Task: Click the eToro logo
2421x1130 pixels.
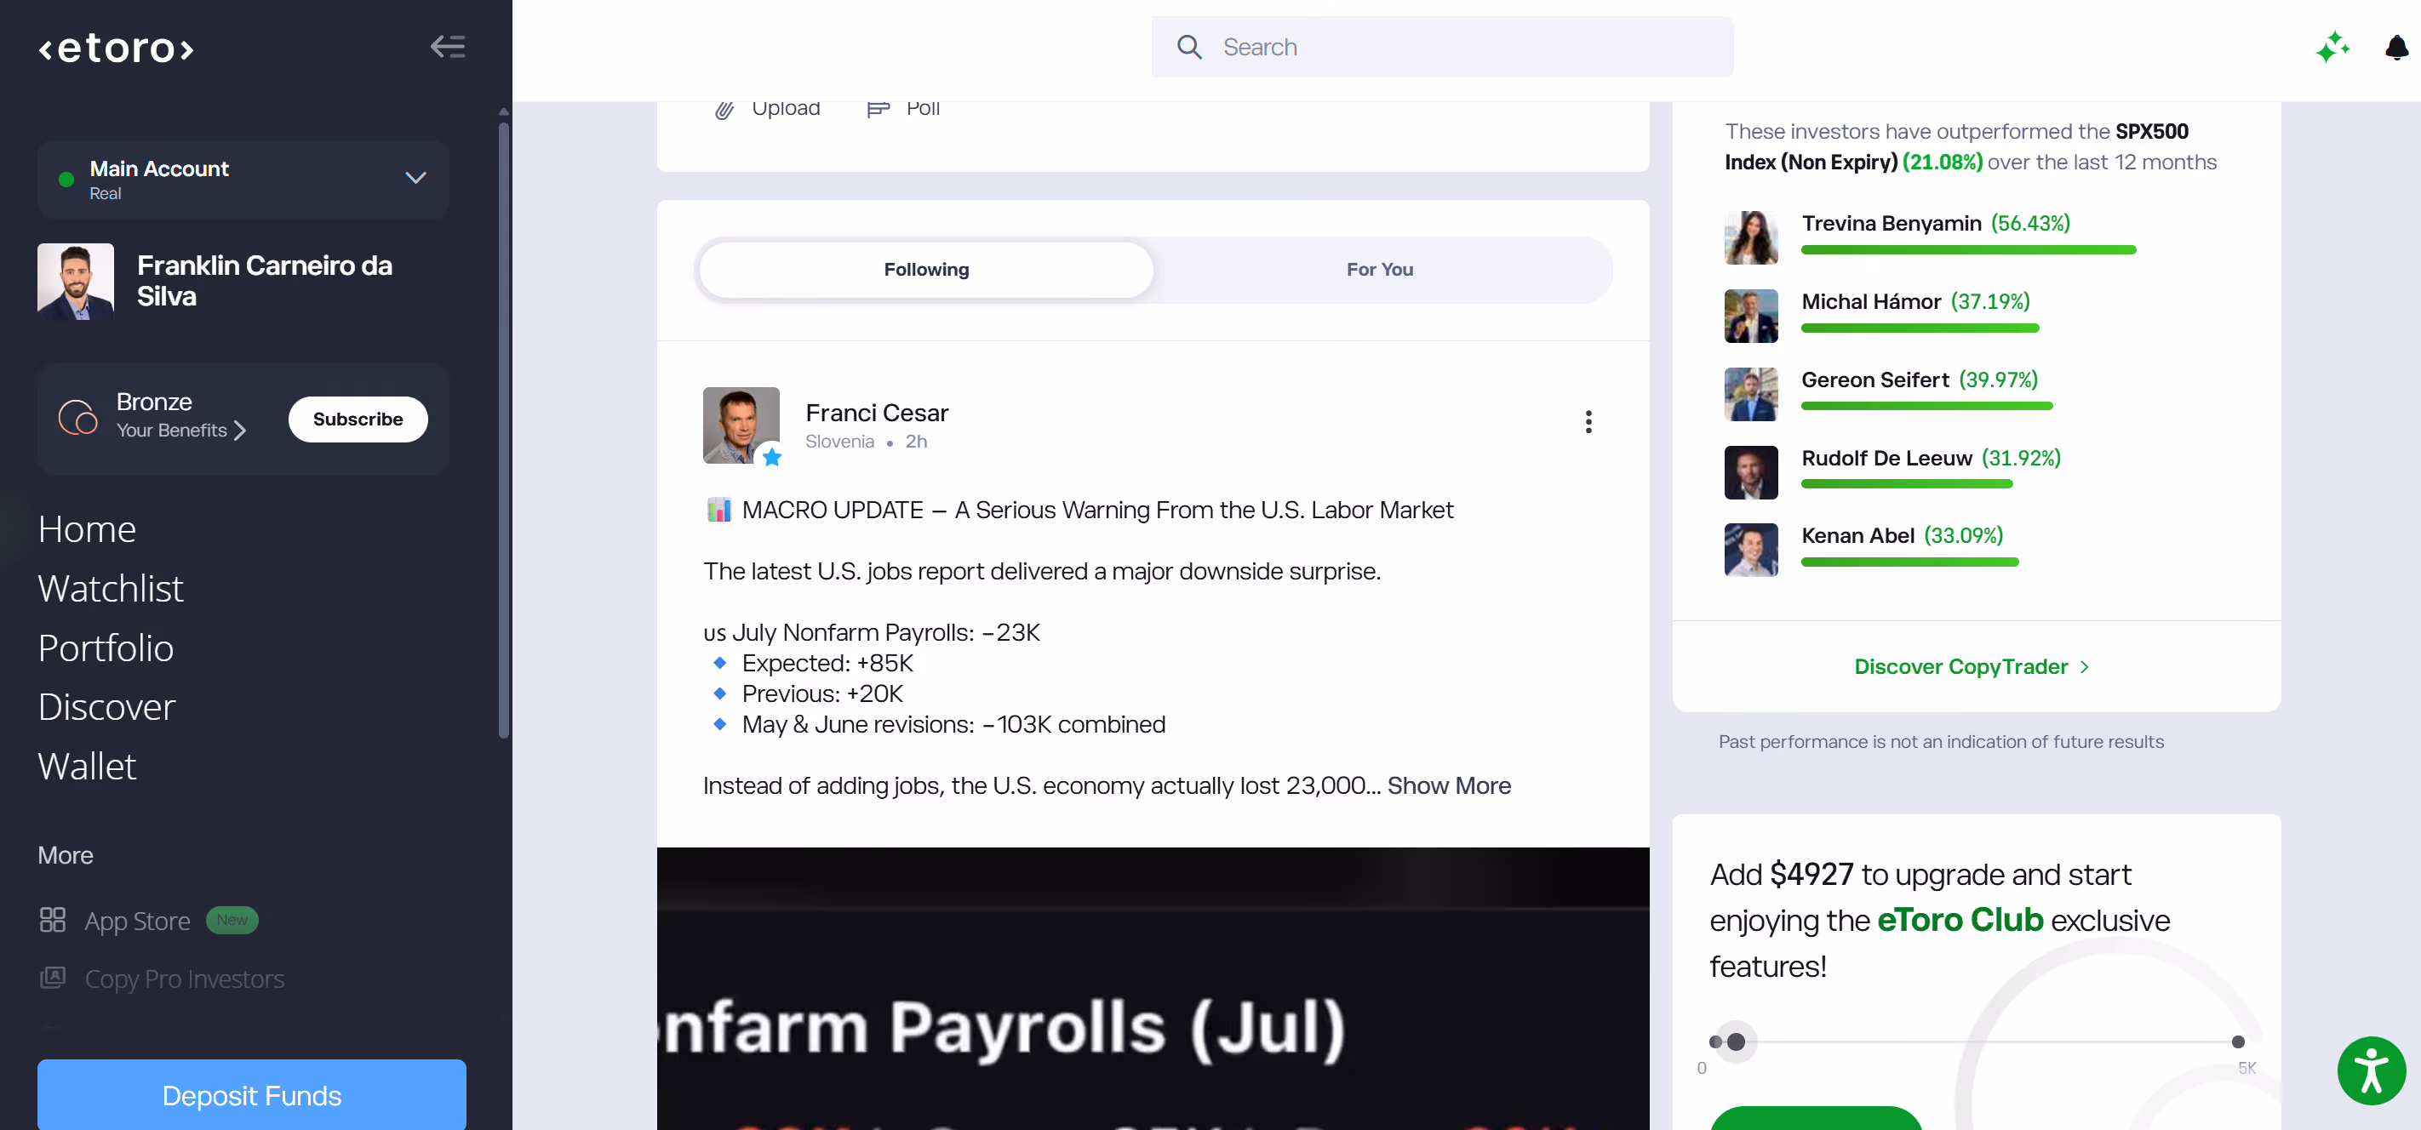Action: 116,47
